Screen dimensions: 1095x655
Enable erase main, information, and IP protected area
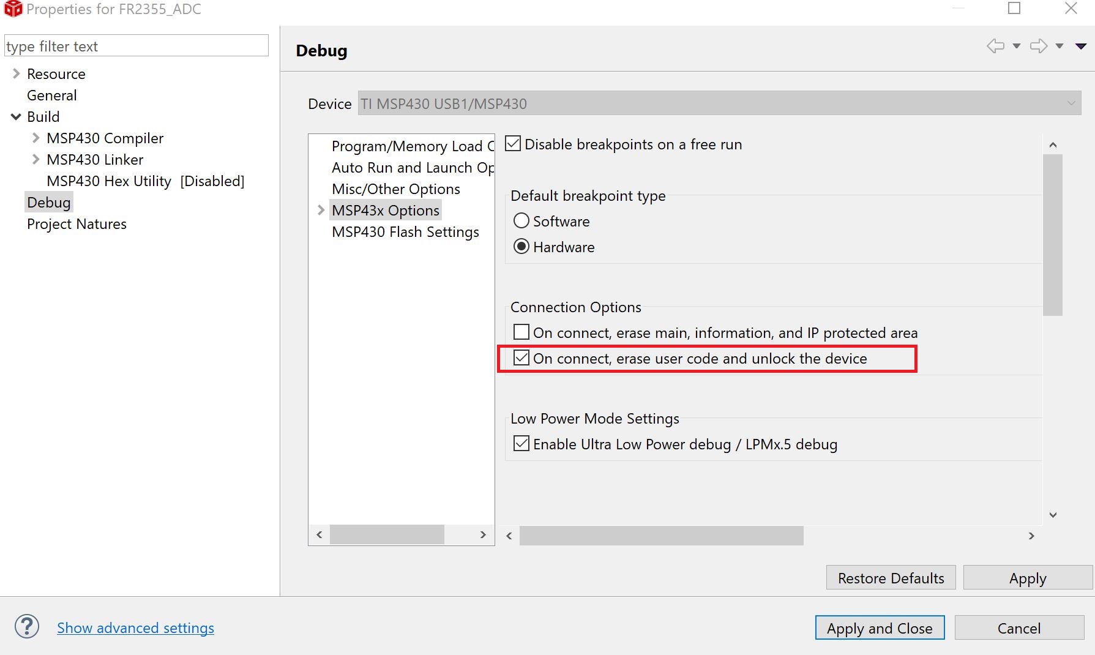click(521, 332)
